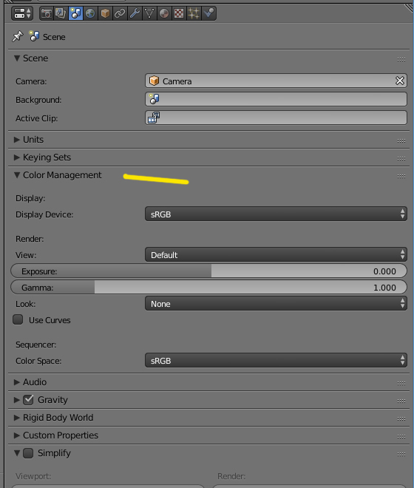
Task: Expand the Rigid Body World panel
Action: click(17, 418)
